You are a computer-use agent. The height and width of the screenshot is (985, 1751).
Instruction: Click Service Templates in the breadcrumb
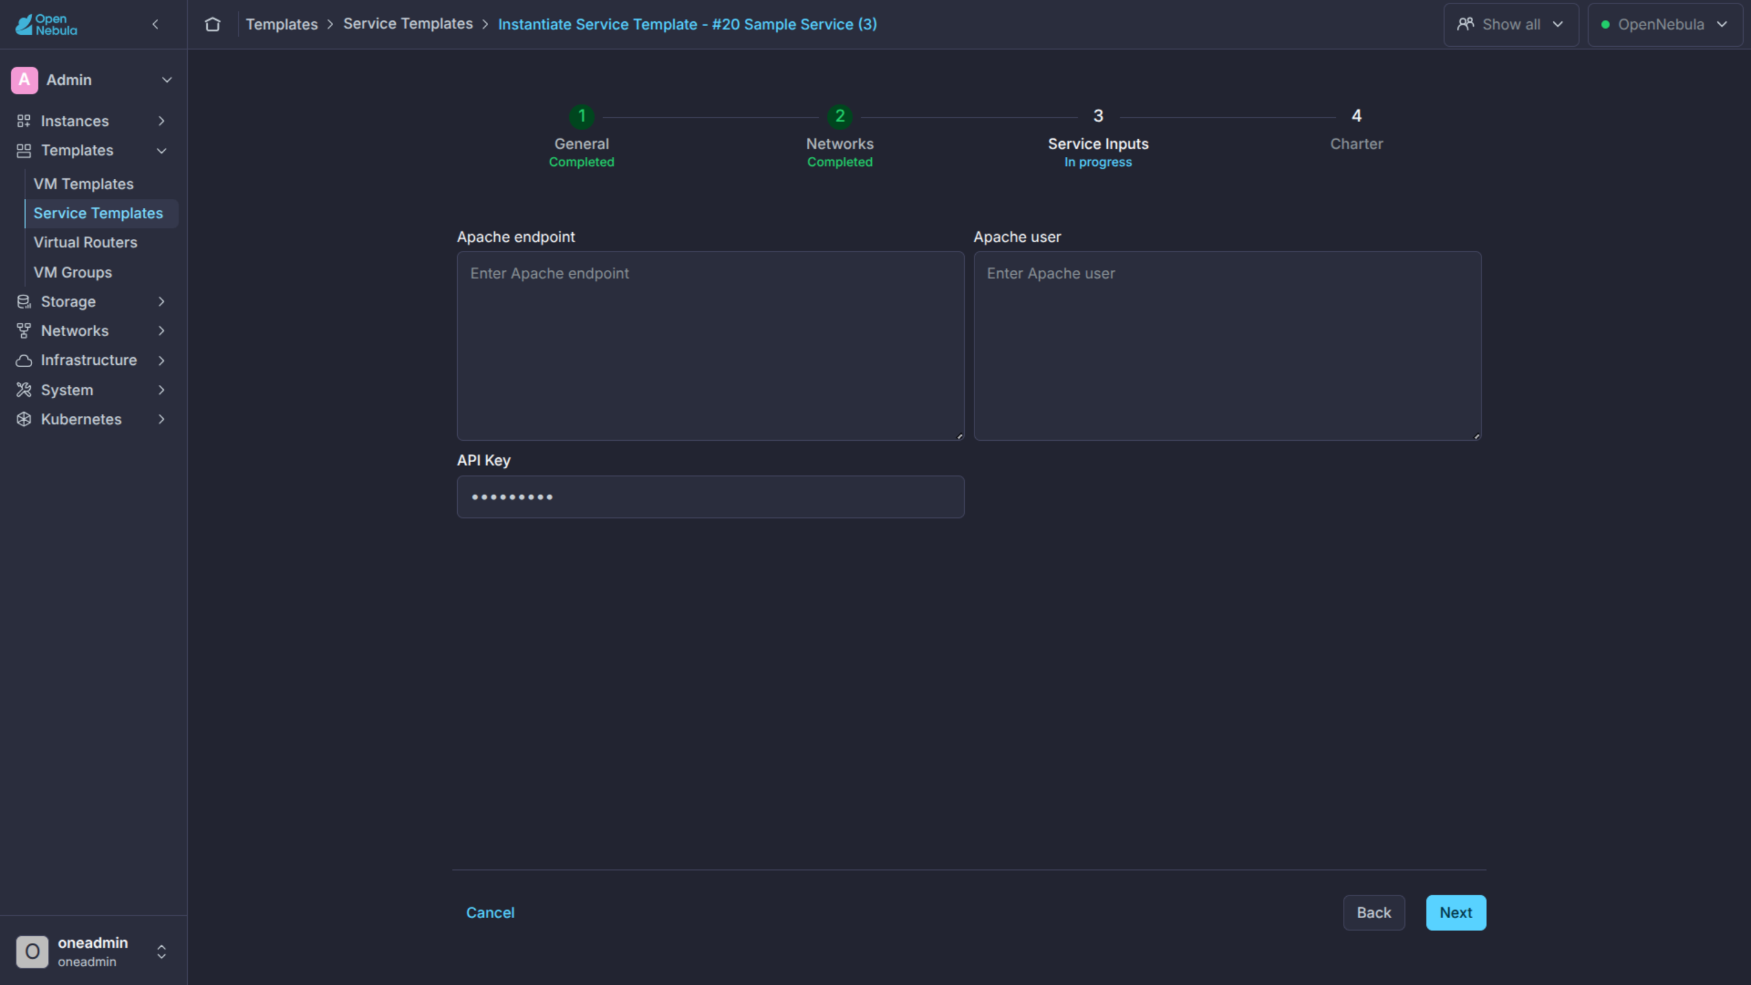coord(408,24)
